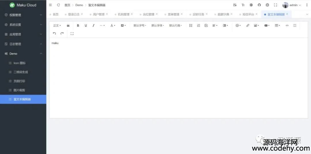Switch to the 用户管理 tab

tap(98, 14)
